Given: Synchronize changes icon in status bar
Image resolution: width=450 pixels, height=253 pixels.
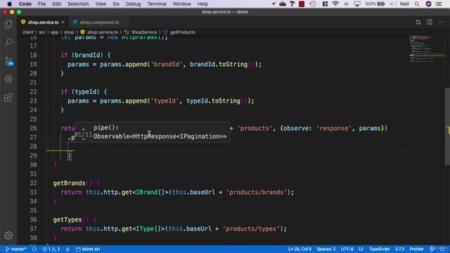Looking at the screenshot, I should (34, 249).
